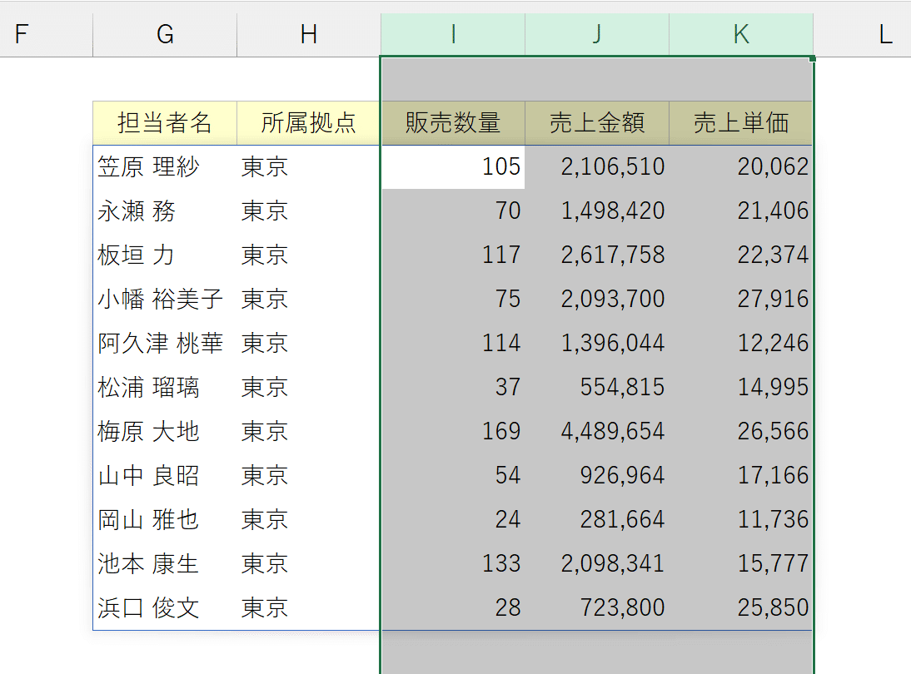The height and width of the screenshot is (674, 911).
Task: Click the cell 小幡 裕美子
Action: coord(165,299)
